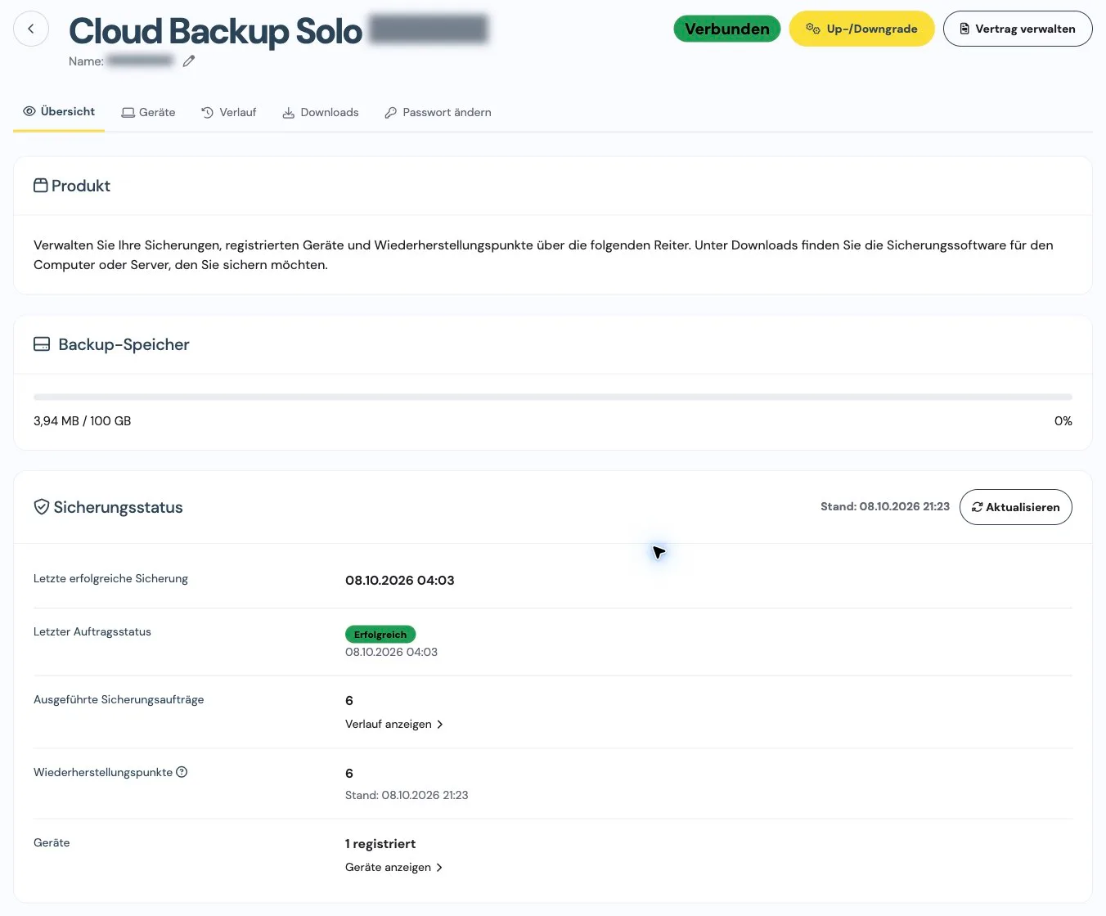
Task: Click the Verbunden status badge
Action: pyautogui.click(x=727, y=29)
